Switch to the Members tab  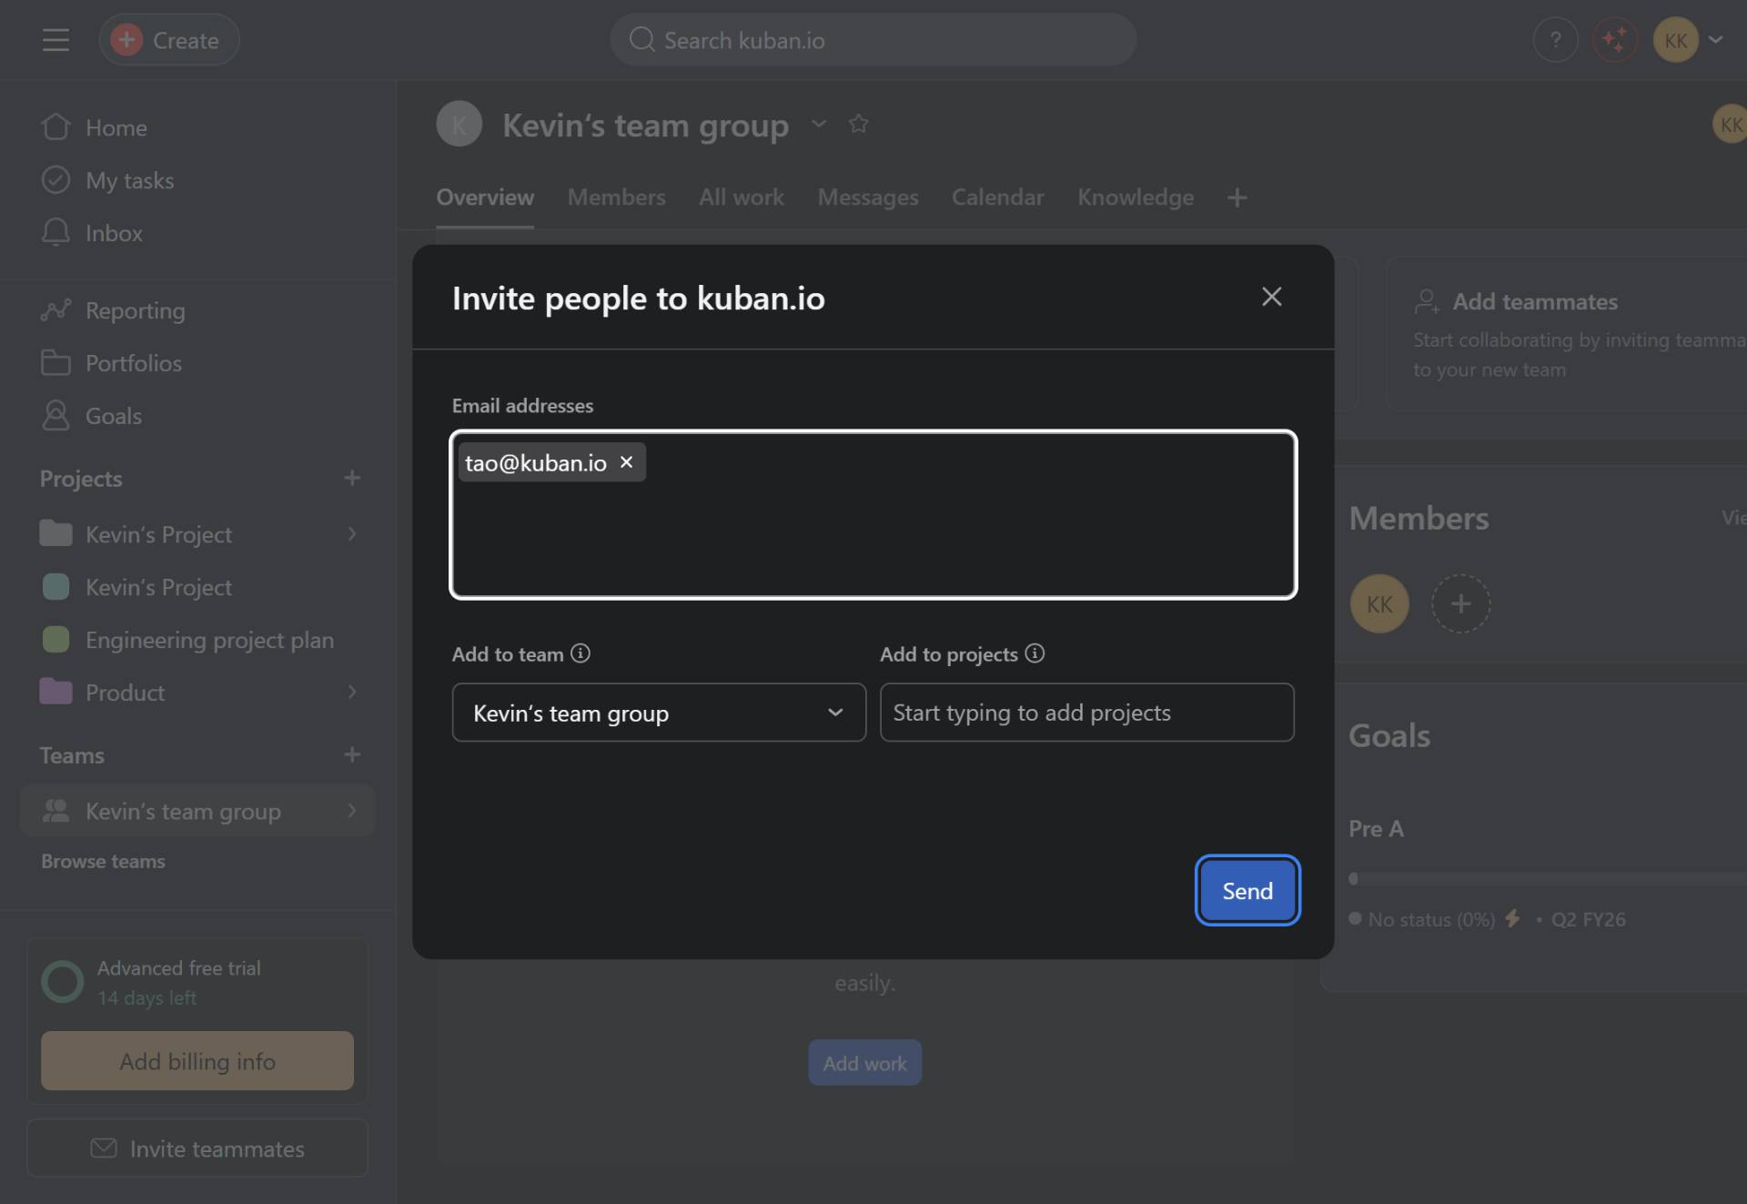click(616, 197)
